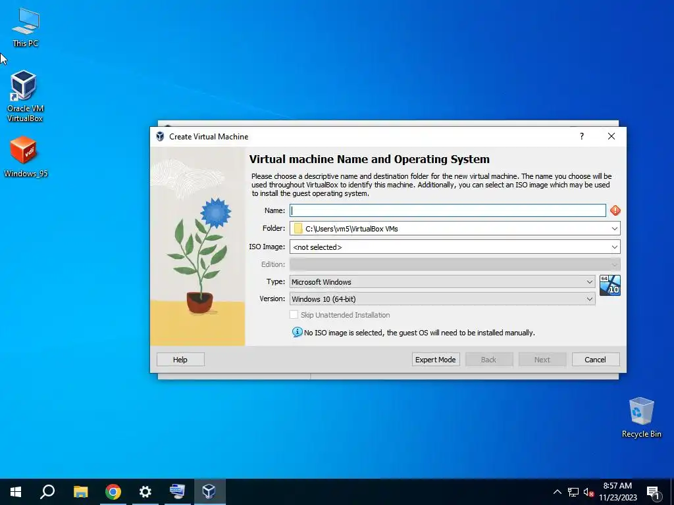Open taskbar search magnifier

tap(47, 492)
